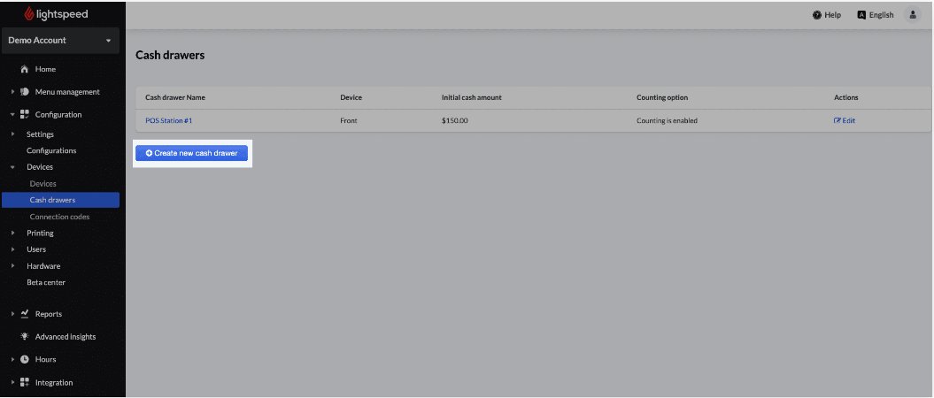Click Create new cash drawer button
The height and width of the screenshot is (398, 934).
(x=191, y=154)
